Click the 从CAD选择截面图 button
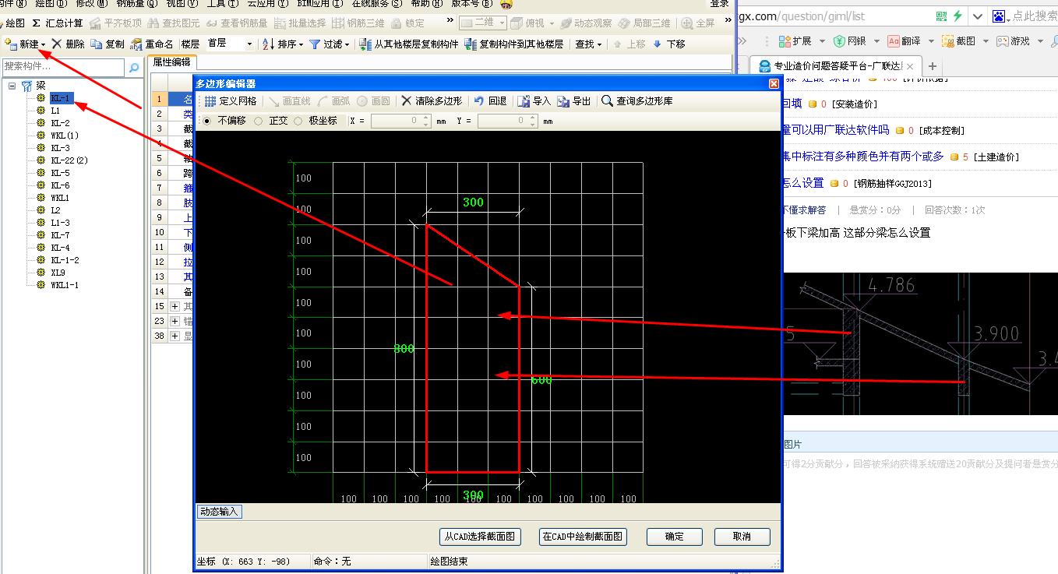The image size is (1058, 574). click(480, 536)
